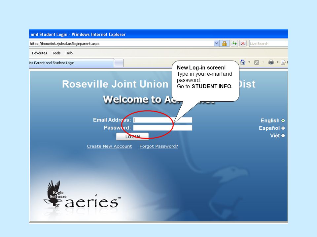This screenshot has width=317, height=237.
Task: Select the Español language radio button
Action: point(283,128)
